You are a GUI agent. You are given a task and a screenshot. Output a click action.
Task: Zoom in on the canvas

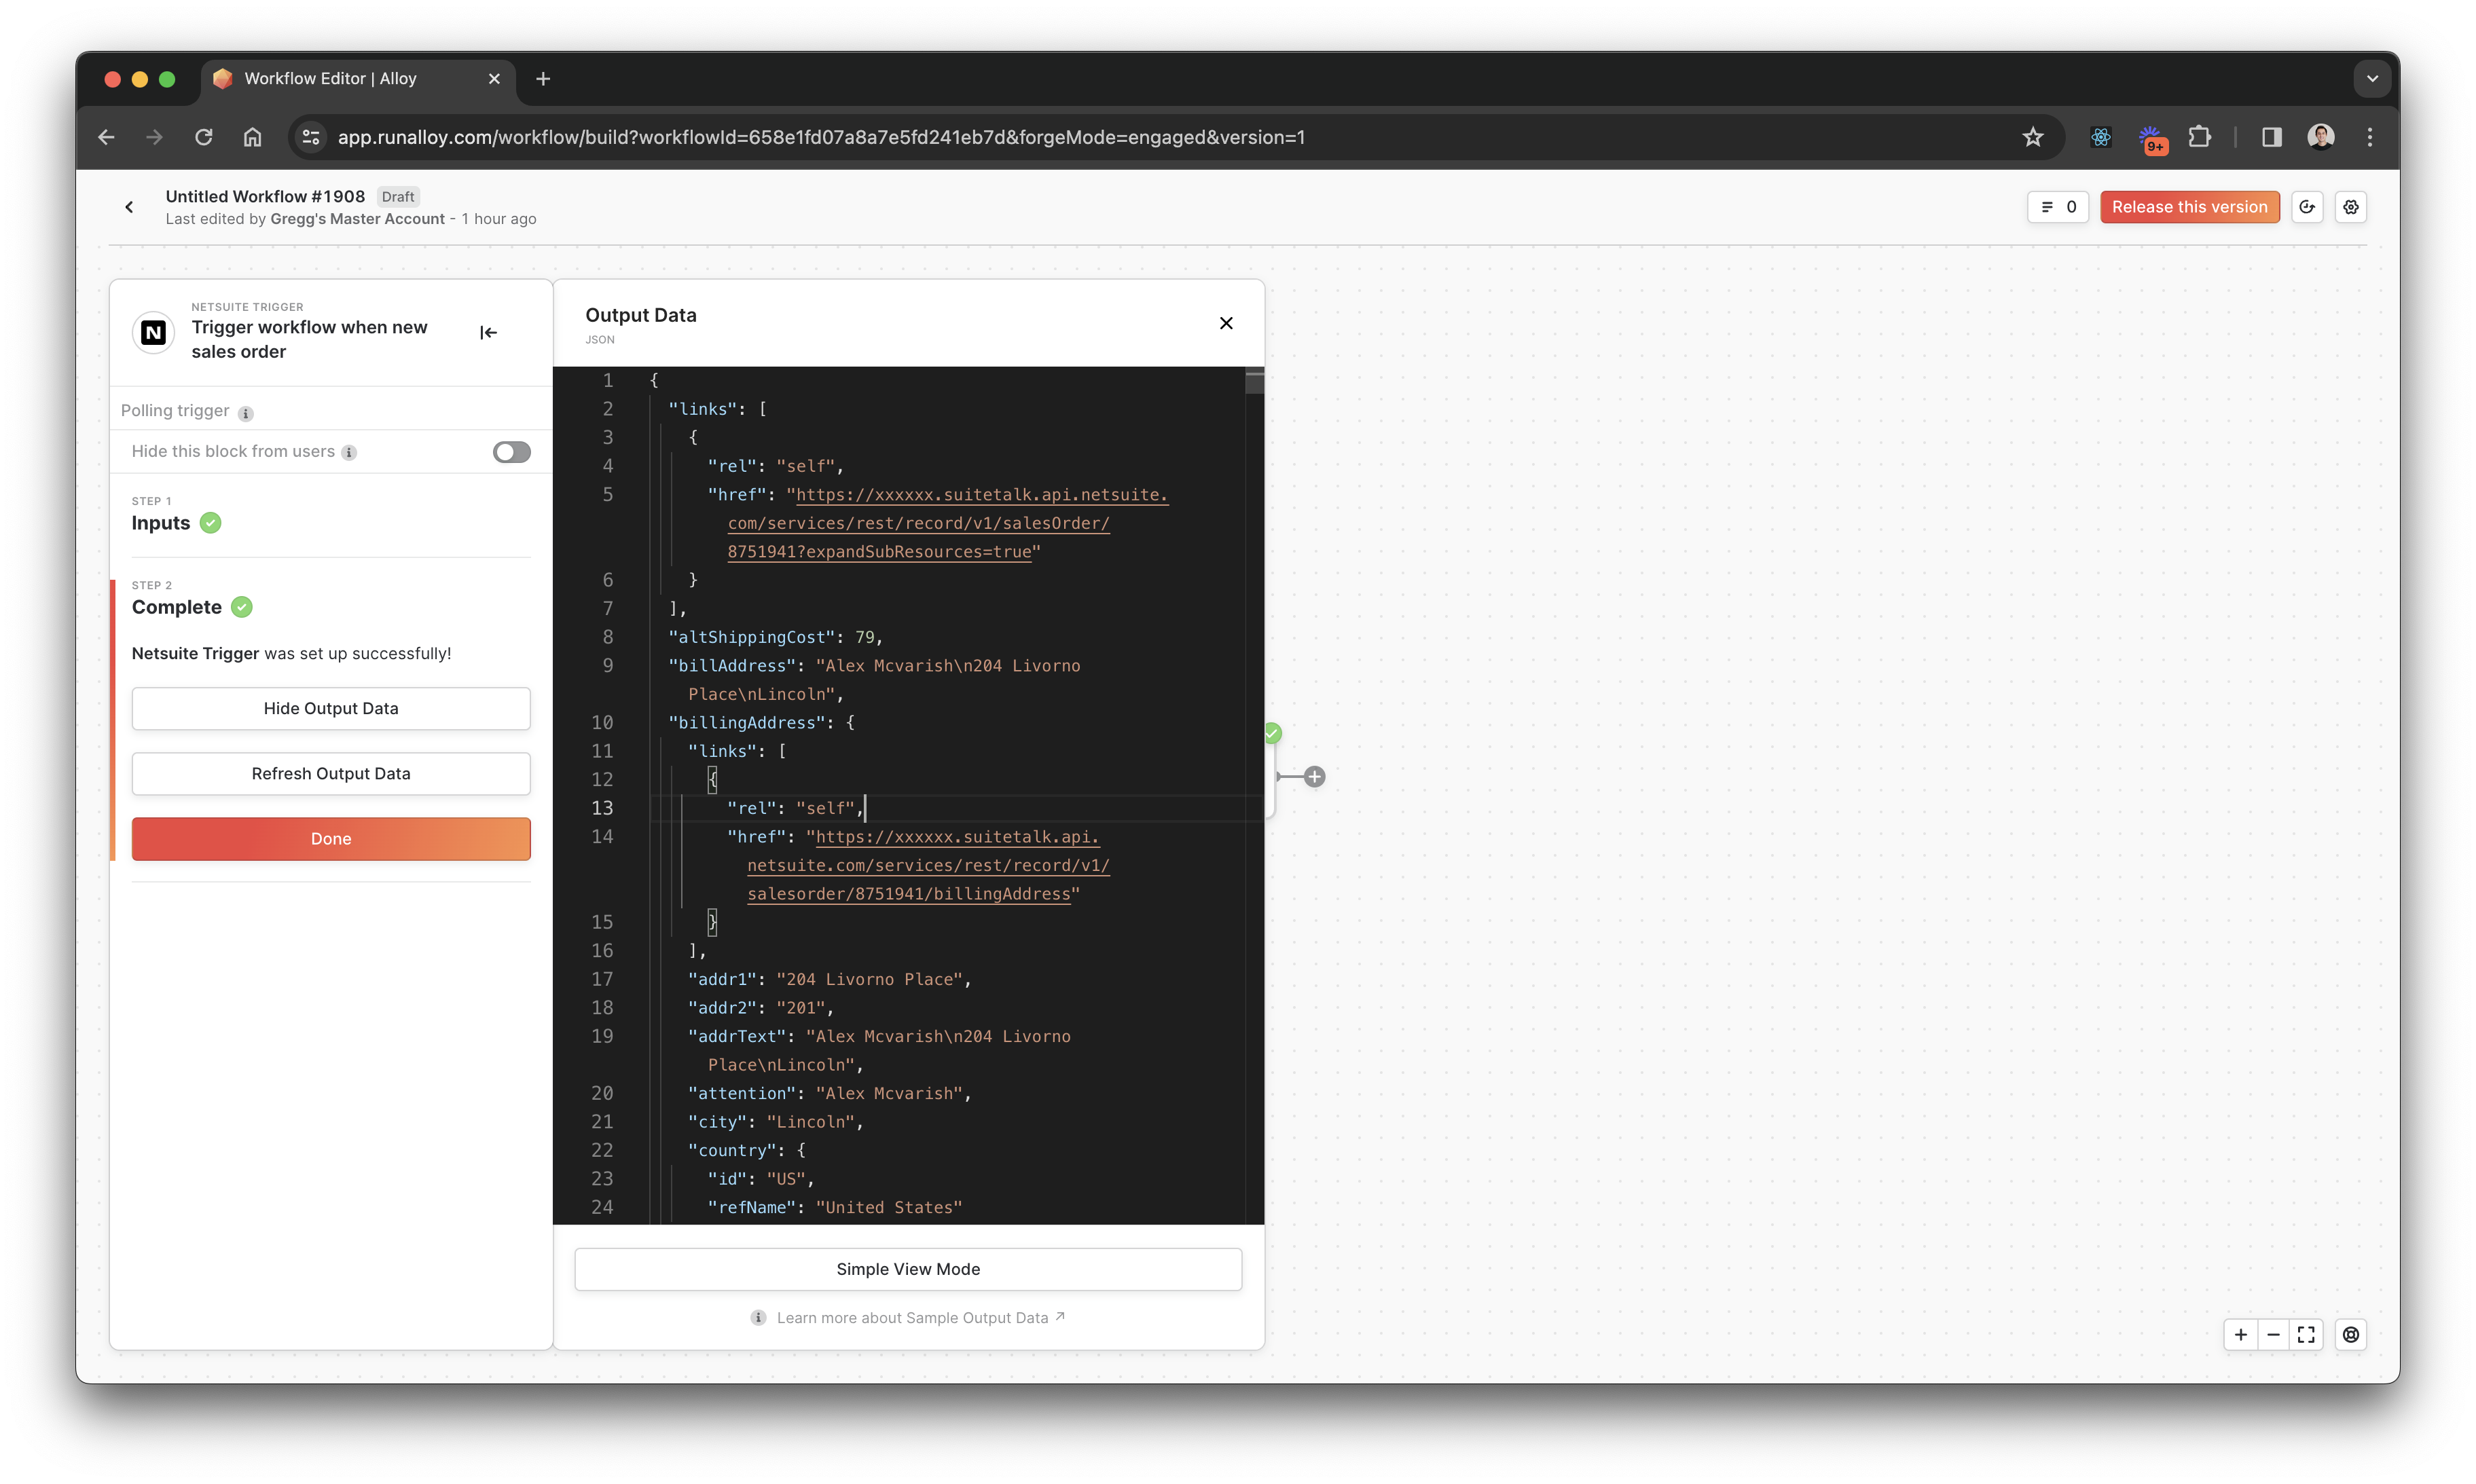coord(2241,1335)
